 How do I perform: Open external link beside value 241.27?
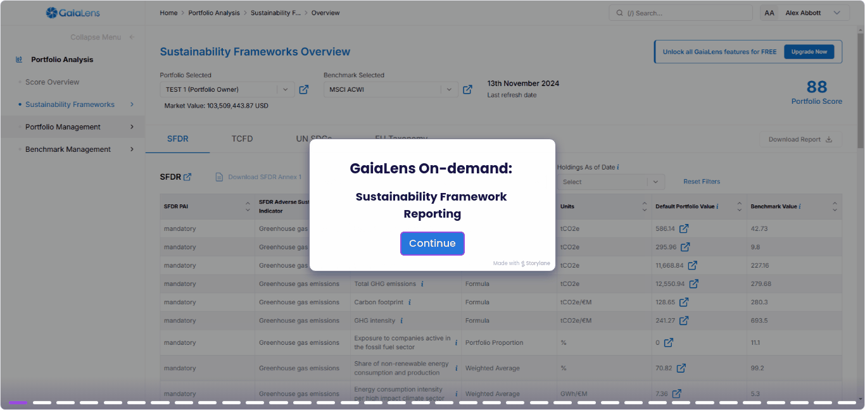pos(684,320)
